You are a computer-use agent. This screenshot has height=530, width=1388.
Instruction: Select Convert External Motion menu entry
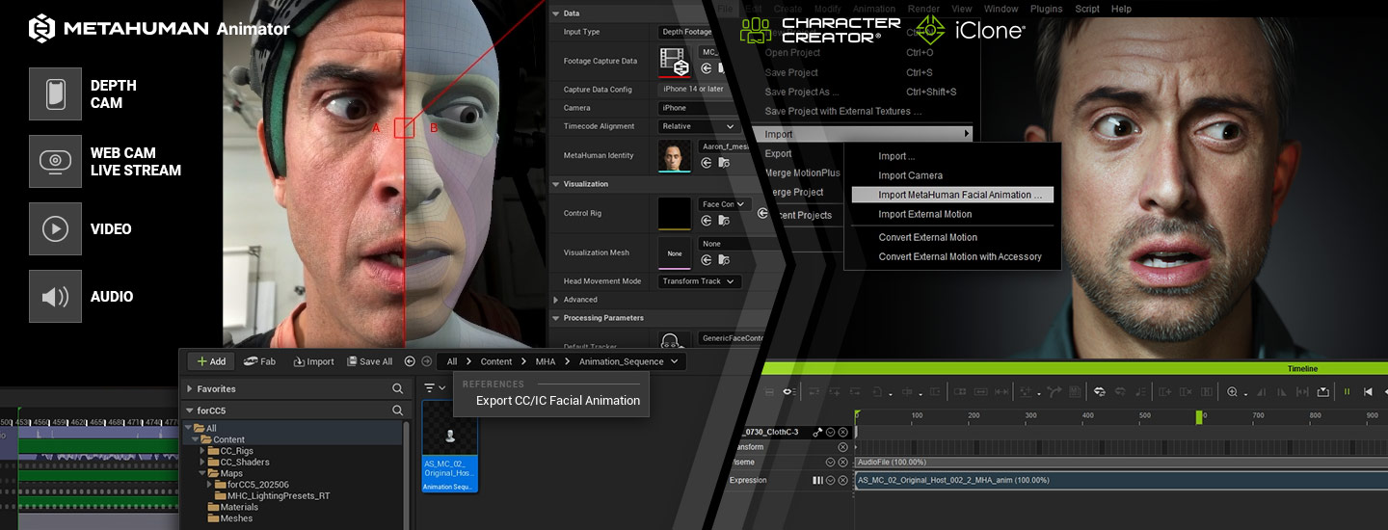(x=927, y=237)
